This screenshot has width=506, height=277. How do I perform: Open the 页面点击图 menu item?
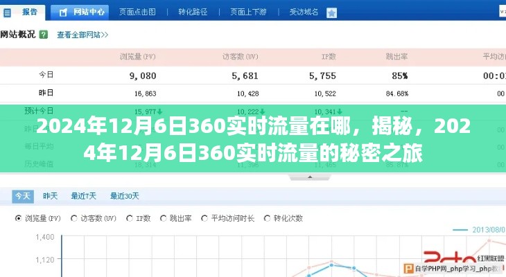point(137,12)
